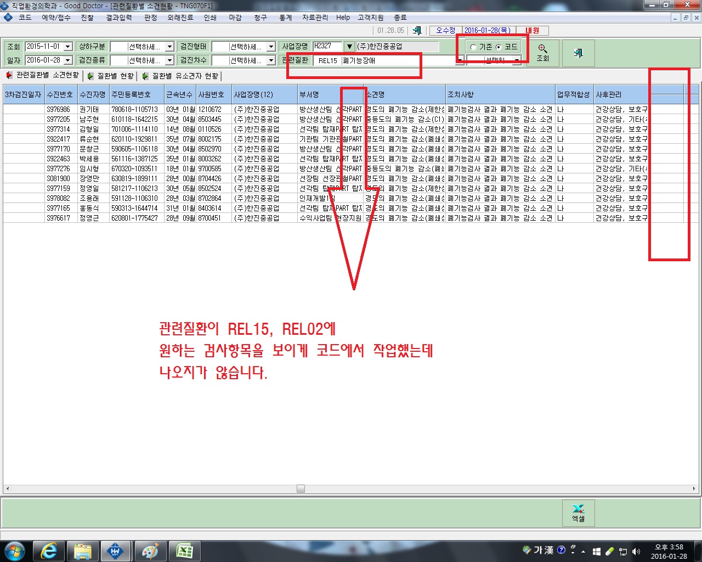Open the 결과입력 menu
This screenshot has width=702, height=562.
[x=119, y=18]
